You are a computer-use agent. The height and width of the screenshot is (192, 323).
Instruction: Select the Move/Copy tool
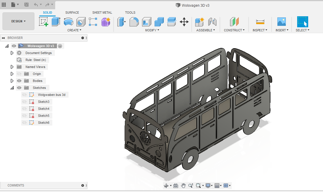[x=184, y=21]
